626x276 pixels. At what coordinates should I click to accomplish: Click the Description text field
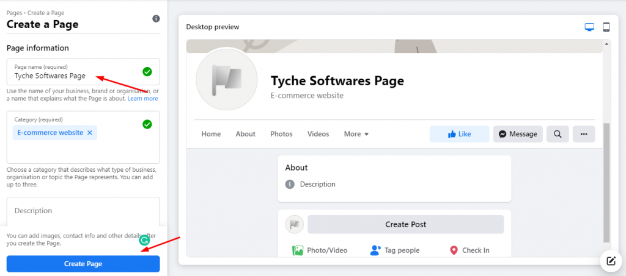coord(83,211)
